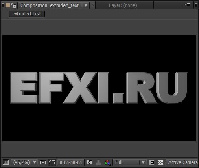Viewport: 199px width, 168px height.
Task: Open the Active Camera view dropdown
Action: pos(182,162)
